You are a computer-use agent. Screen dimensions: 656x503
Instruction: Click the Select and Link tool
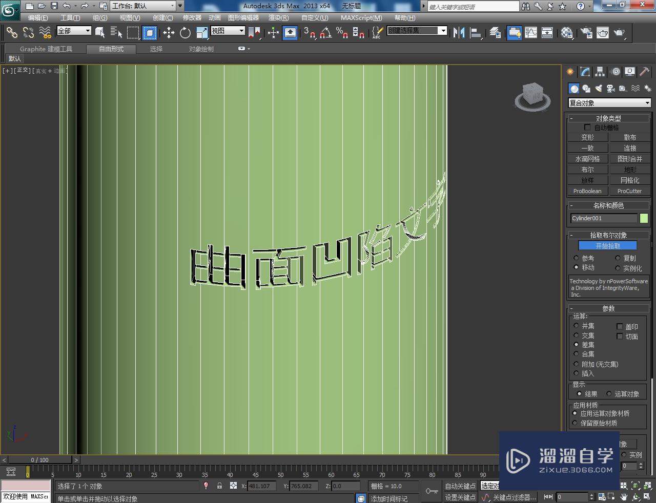coord(12,33)
